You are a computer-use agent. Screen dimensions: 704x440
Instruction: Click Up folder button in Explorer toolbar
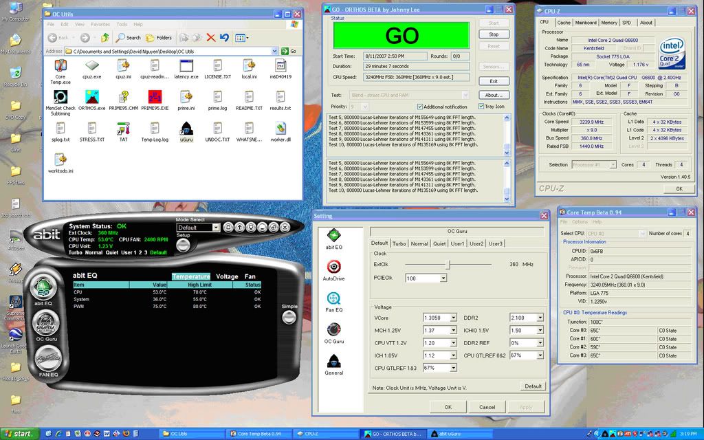coord(105,38)
